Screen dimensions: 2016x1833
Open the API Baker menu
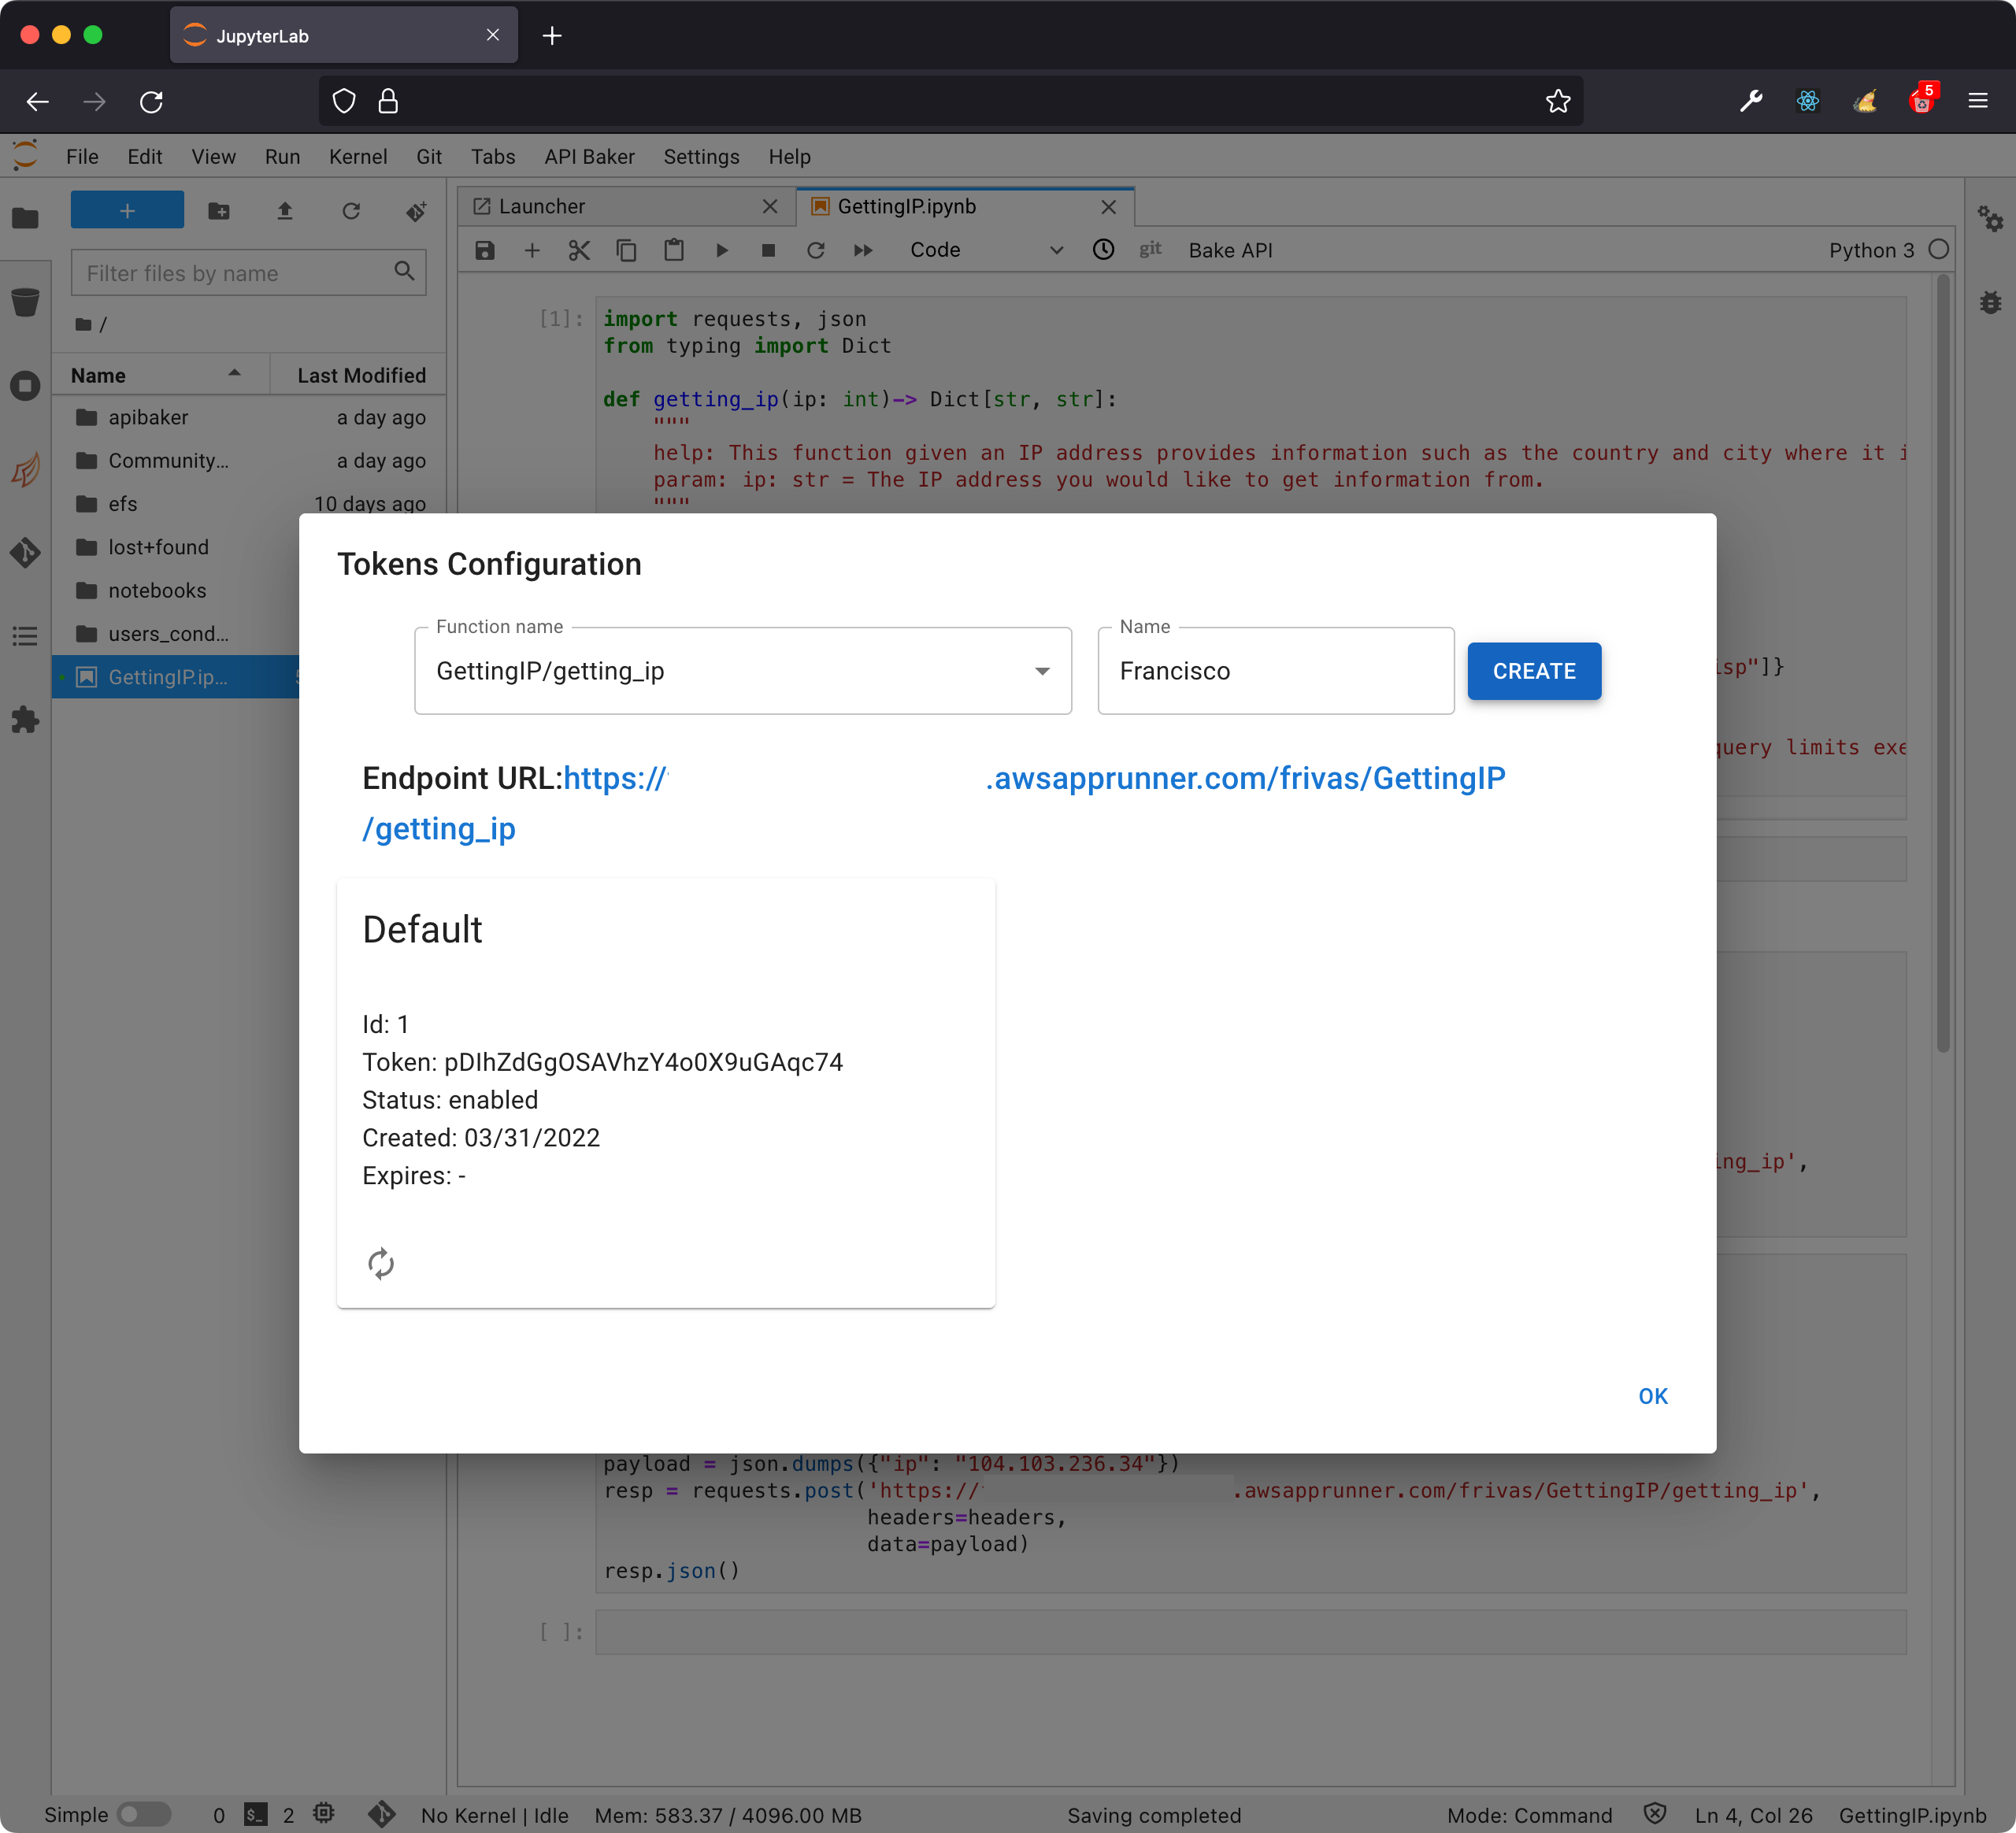[x=589, y=157]
